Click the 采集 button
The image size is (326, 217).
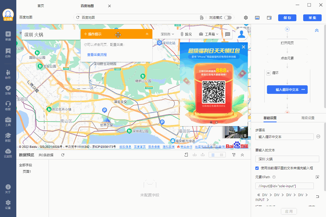tap(312, 18)
